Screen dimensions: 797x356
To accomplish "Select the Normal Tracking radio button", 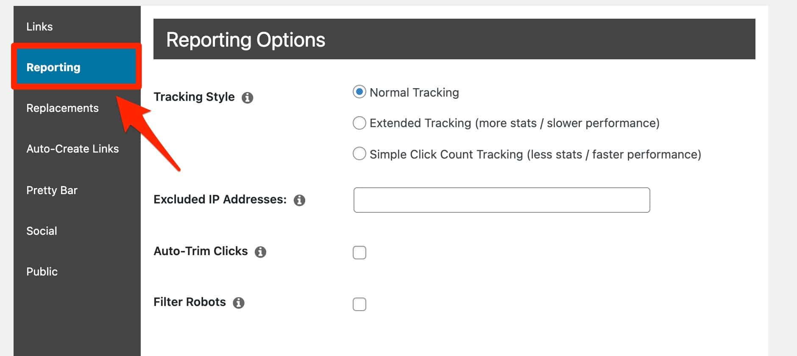I will [x=359, y=92].
